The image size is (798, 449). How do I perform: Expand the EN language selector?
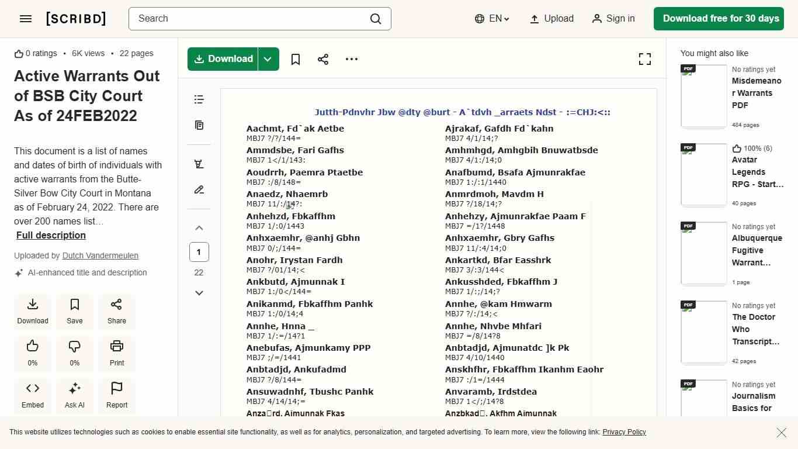pyautogui.click(x=492, y=19)
